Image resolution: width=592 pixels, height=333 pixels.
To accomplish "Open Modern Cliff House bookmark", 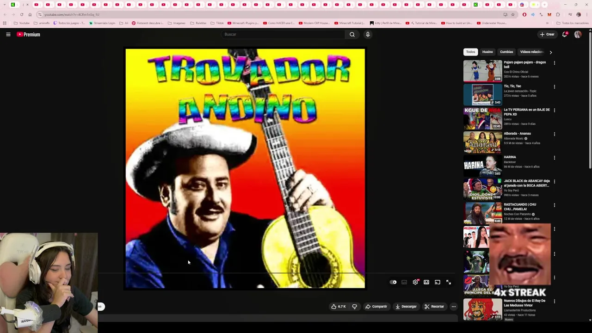I will point(314,23).
